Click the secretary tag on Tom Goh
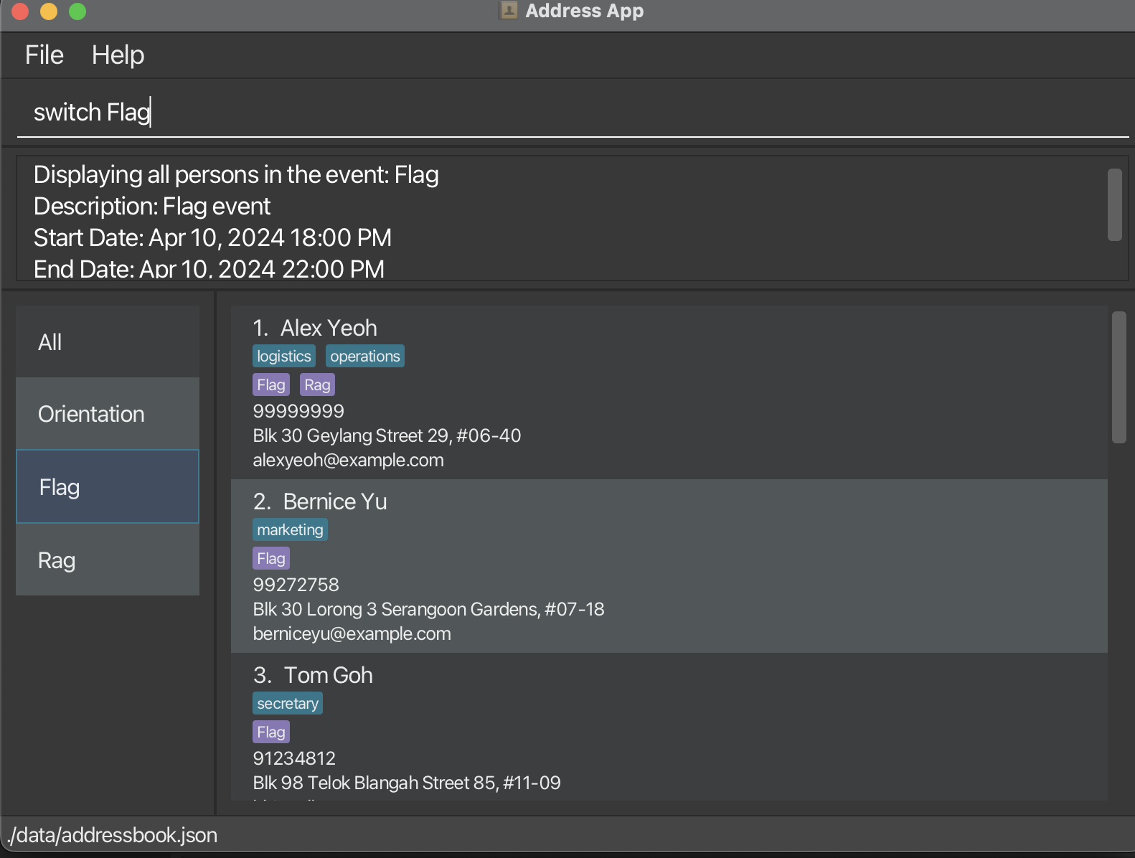1135x858 pixels. point(287,704)
